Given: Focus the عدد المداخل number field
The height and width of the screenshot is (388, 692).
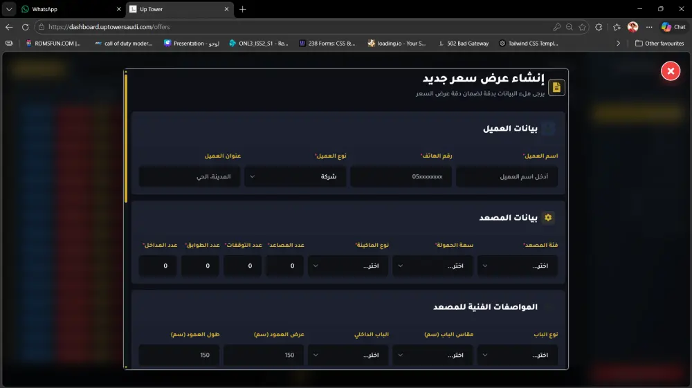Looking at the screenshot, I should coord(158,266).
